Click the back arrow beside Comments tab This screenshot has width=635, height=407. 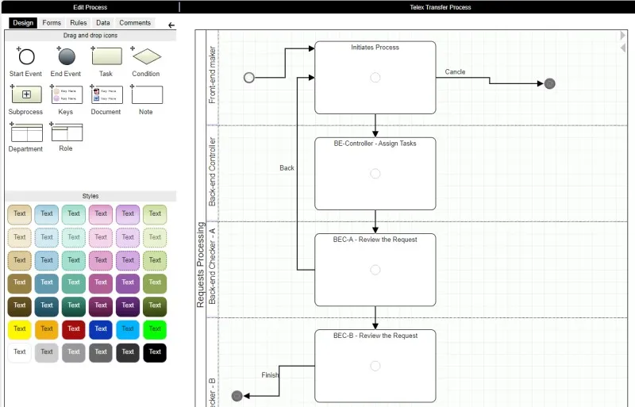point(171,25)
